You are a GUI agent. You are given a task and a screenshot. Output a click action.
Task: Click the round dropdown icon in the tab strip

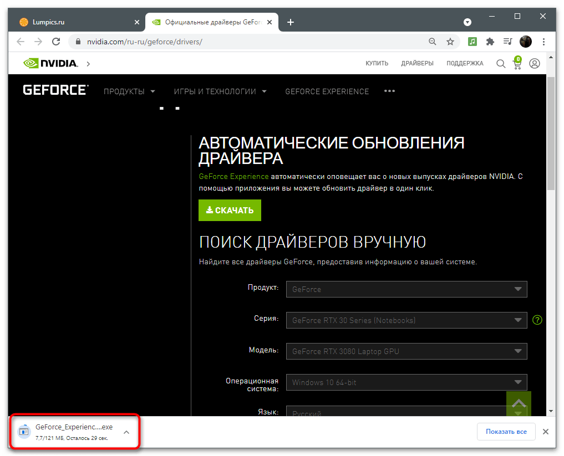(x=468, y=22)
